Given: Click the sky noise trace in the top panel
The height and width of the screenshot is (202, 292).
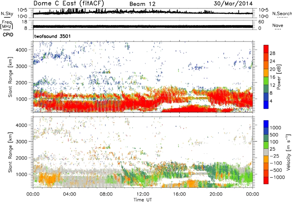Looking at the screenshot, I should [x=143, y=12].
